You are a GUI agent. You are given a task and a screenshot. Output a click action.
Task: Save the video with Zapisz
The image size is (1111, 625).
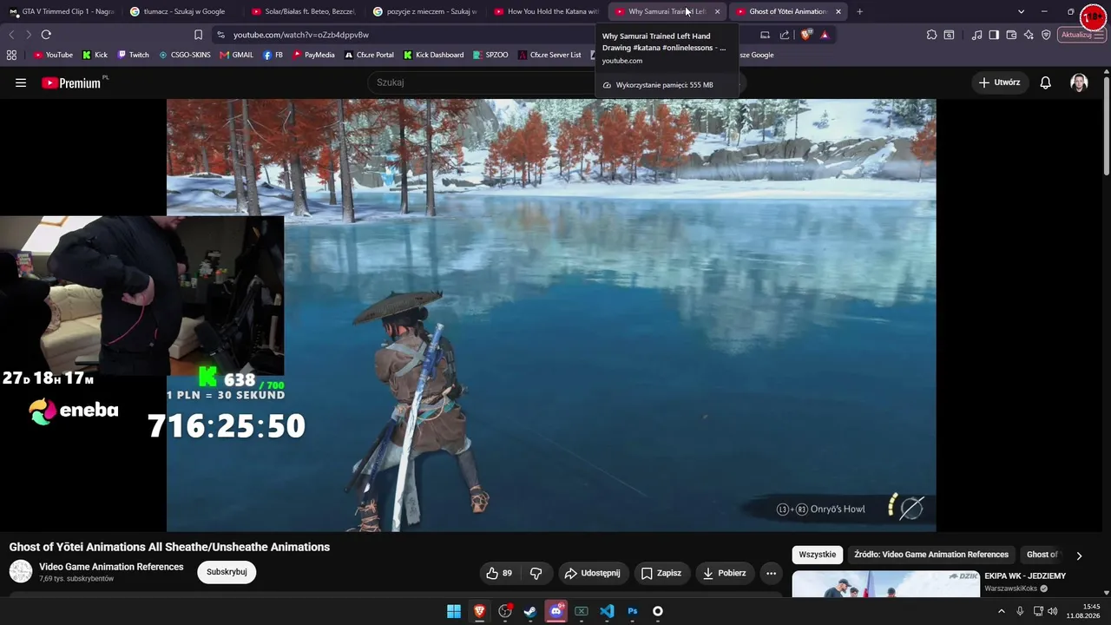pos(661,573)
